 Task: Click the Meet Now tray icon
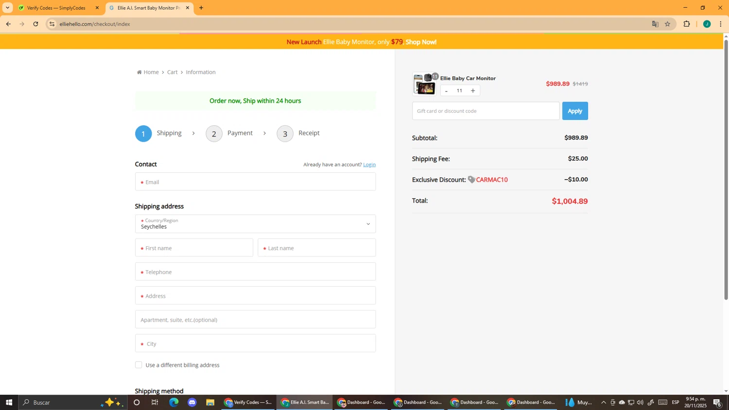[x=613, y=402]
